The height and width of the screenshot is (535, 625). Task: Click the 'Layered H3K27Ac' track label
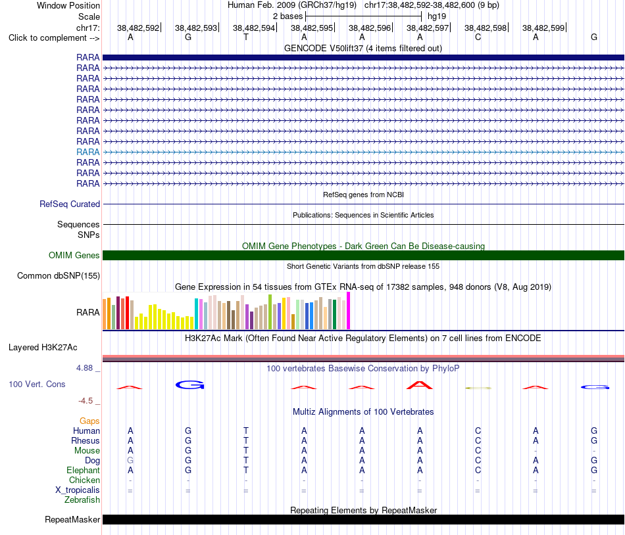click(43, 348)
